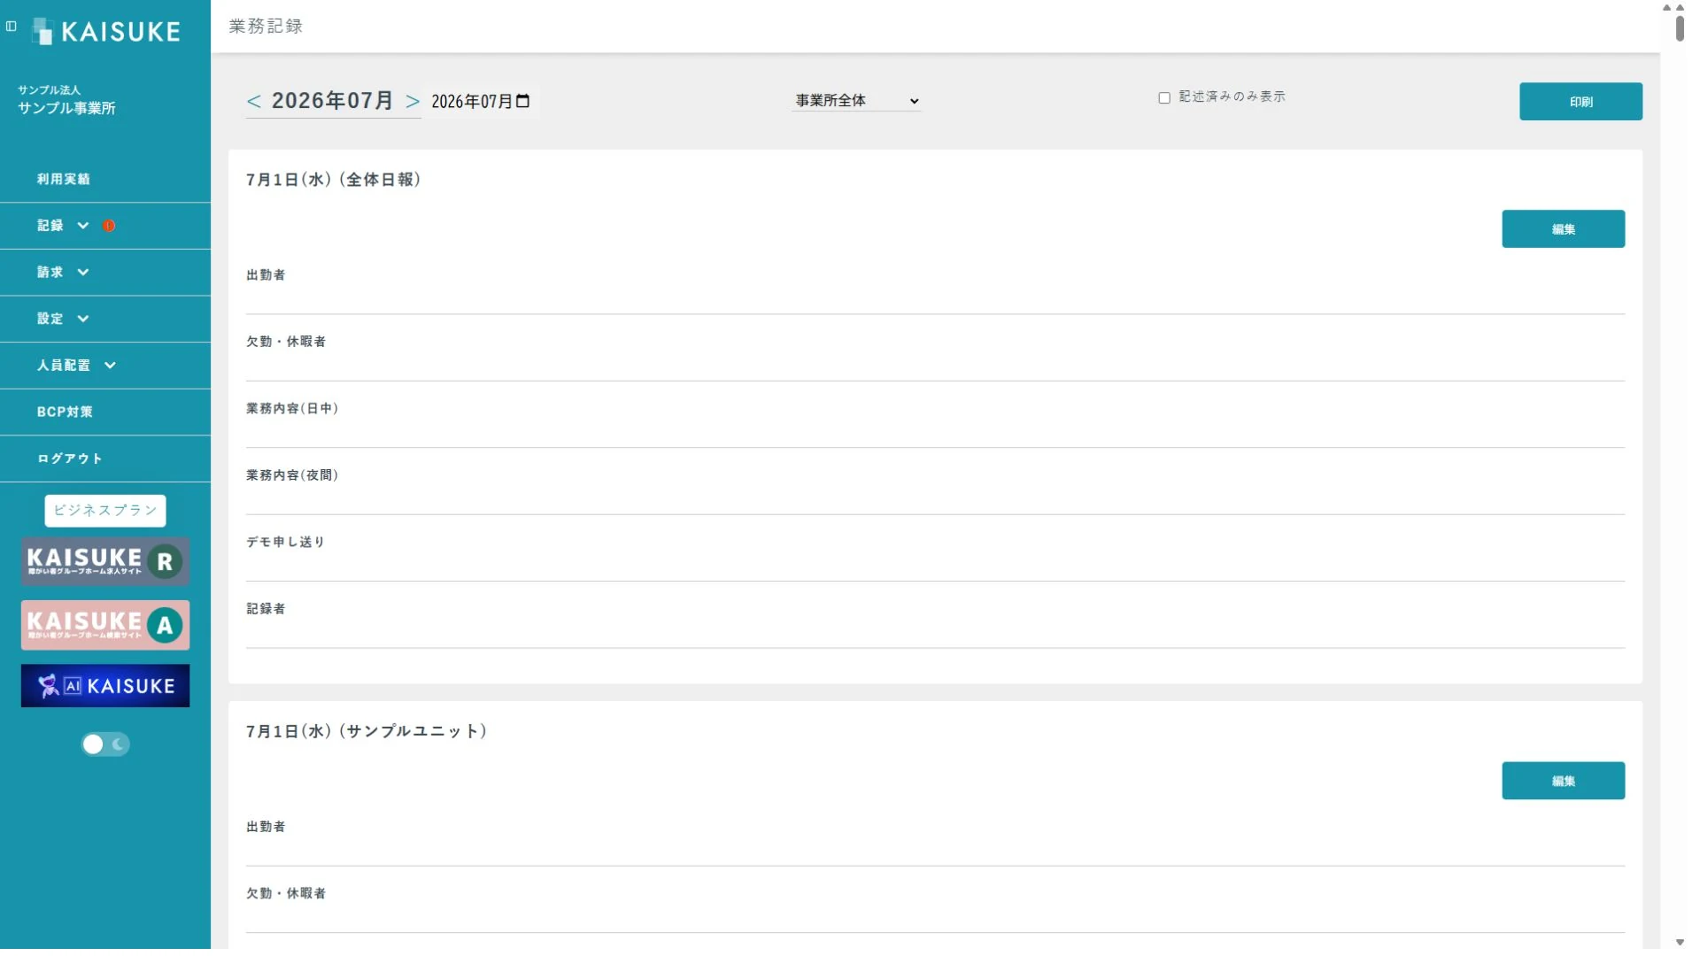
Task: Click サンプル事業所 name in sidebar
Action: [x=66, y=108]
